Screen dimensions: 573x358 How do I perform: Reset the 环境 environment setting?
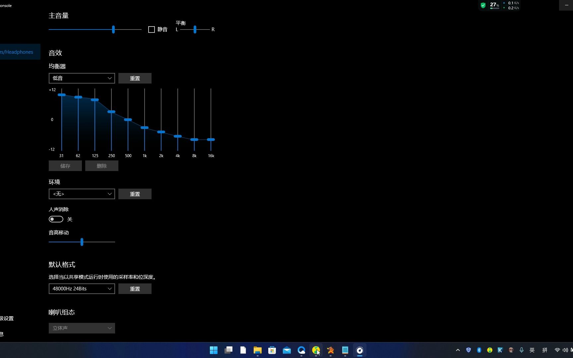135,194
